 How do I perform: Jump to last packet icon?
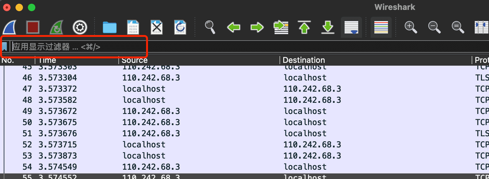pos(328,27)
